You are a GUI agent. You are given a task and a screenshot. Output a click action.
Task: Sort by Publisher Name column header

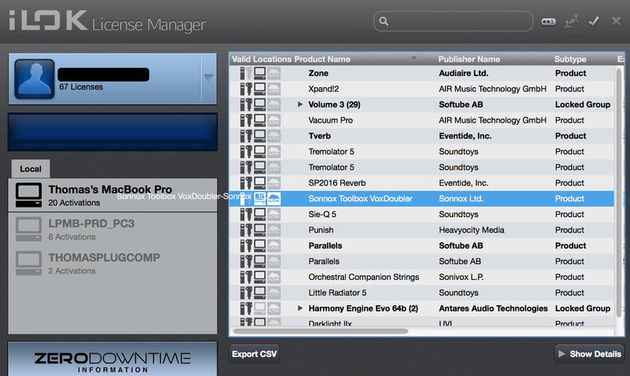[x=469, y=59]
